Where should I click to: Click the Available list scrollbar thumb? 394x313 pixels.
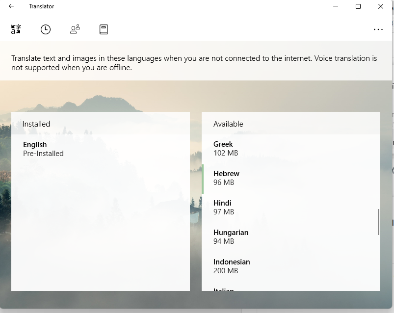coord(379,222)
